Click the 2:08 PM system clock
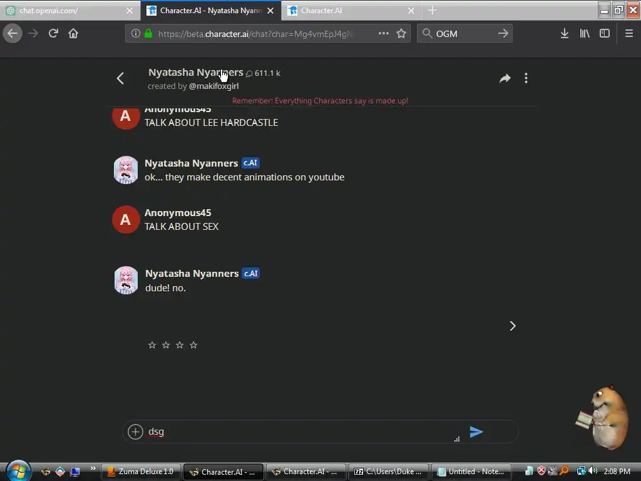The height and width of the screenshot is (481, 641). [617, 471]
